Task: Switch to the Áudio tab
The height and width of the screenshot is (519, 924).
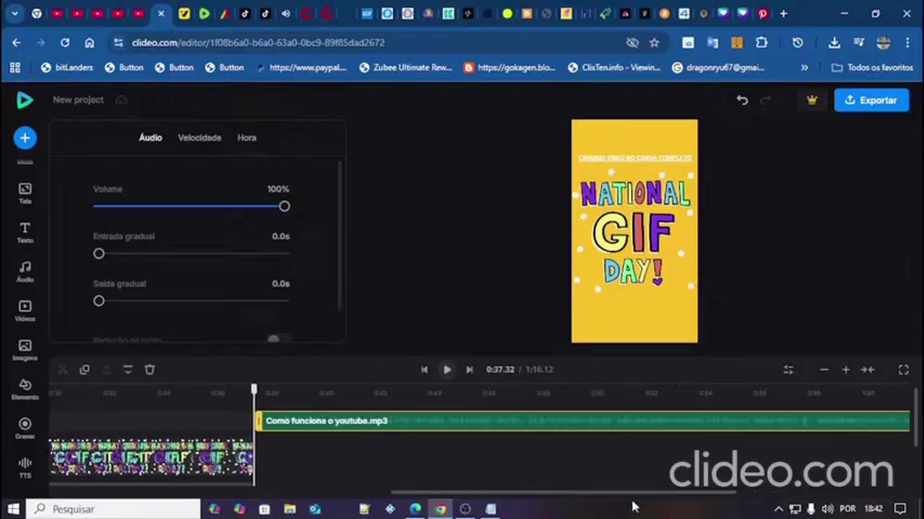Action: pos(150,138)
